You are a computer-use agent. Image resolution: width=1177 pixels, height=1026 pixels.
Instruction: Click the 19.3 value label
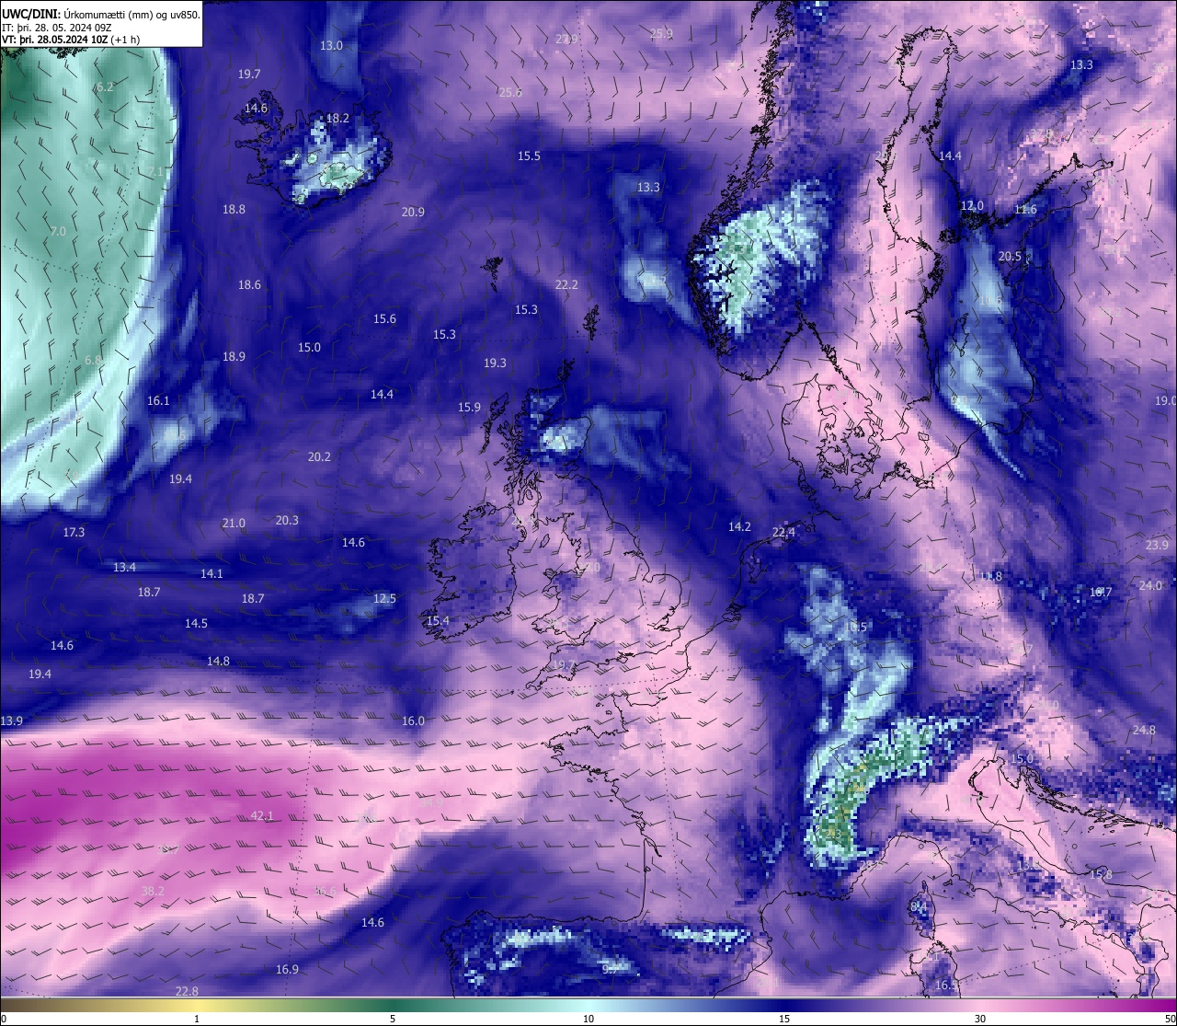click(x=495, y=363)
